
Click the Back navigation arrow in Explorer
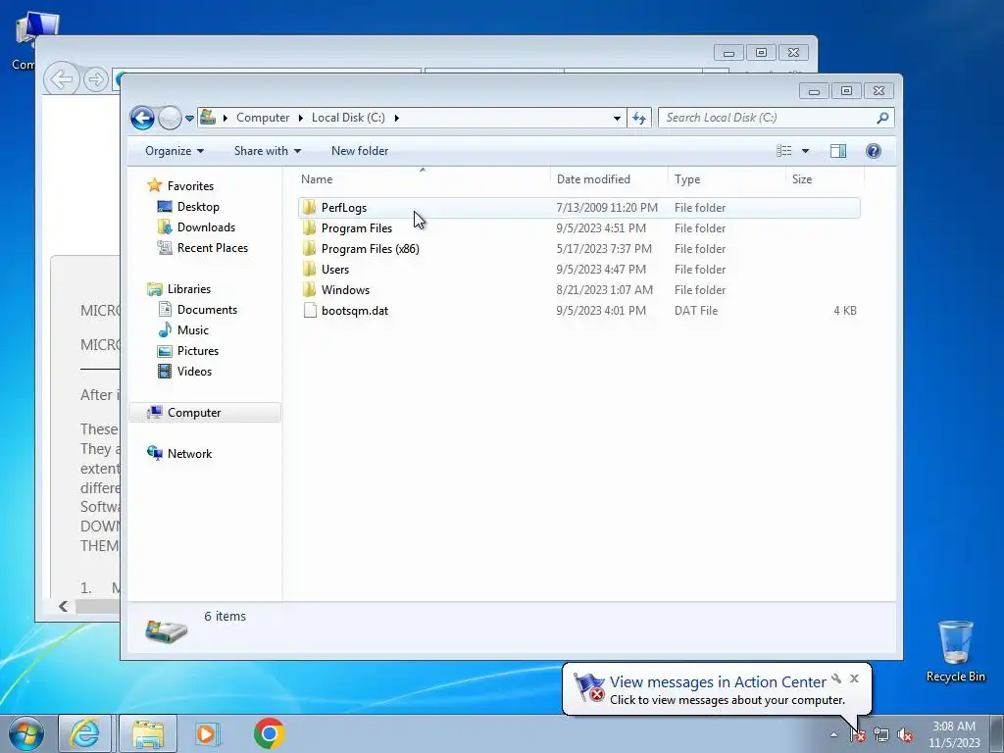(142, 118)
